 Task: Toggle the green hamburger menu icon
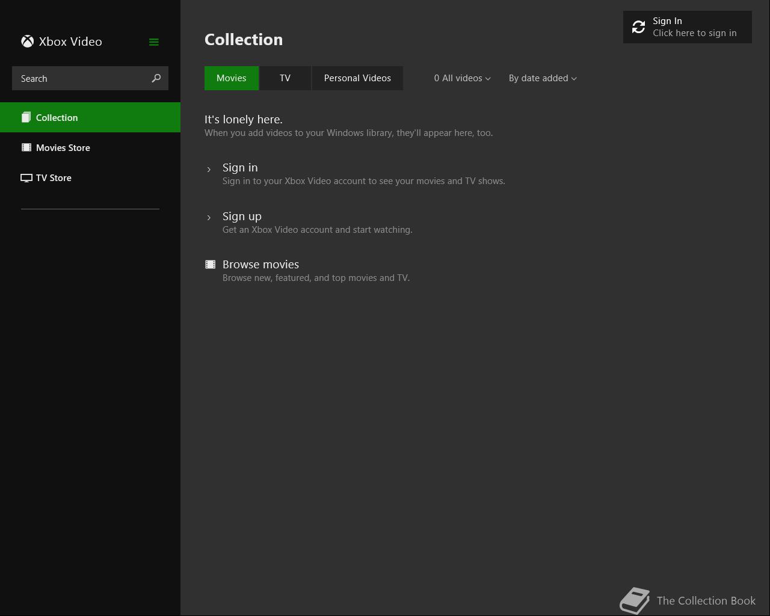coord(154,42)
